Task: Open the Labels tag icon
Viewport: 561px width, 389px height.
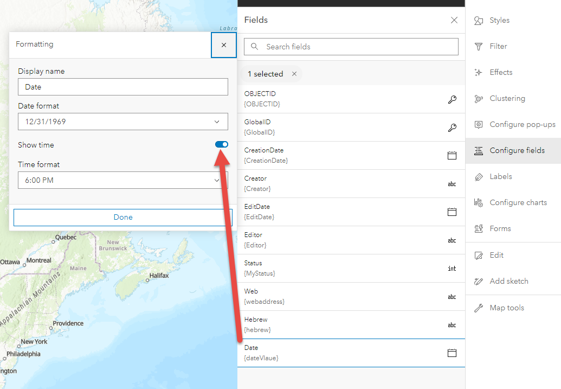Action: click(x=479, y=177)
